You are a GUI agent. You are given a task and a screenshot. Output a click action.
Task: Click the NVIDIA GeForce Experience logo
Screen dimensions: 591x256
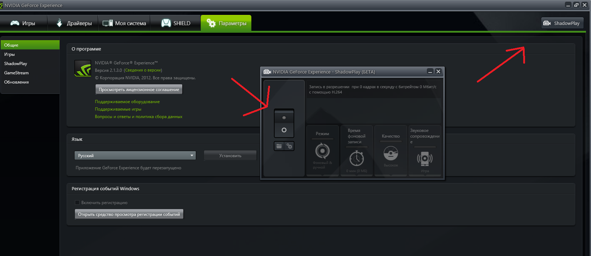(83, 68)
